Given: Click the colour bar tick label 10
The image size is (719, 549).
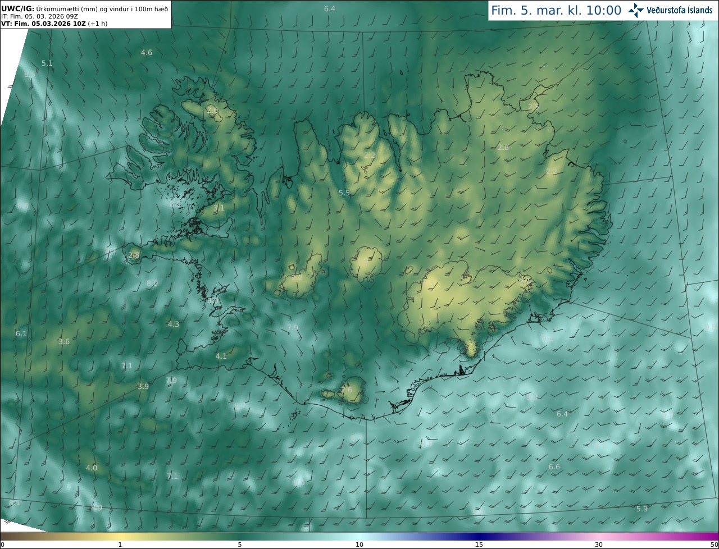Looking at the screenshot, I should (x=359, y=545).
